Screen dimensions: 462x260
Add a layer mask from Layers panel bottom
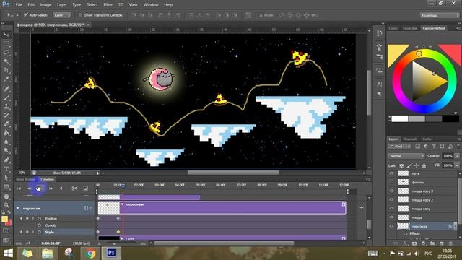pyautogui.click(x=414, y=243)
